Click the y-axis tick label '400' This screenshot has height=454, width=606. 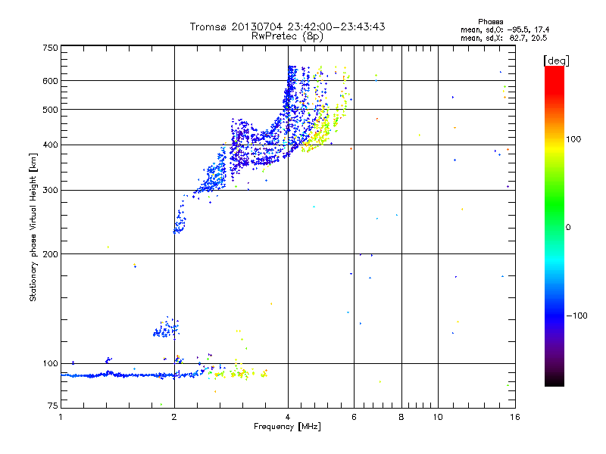click(50, 145)
